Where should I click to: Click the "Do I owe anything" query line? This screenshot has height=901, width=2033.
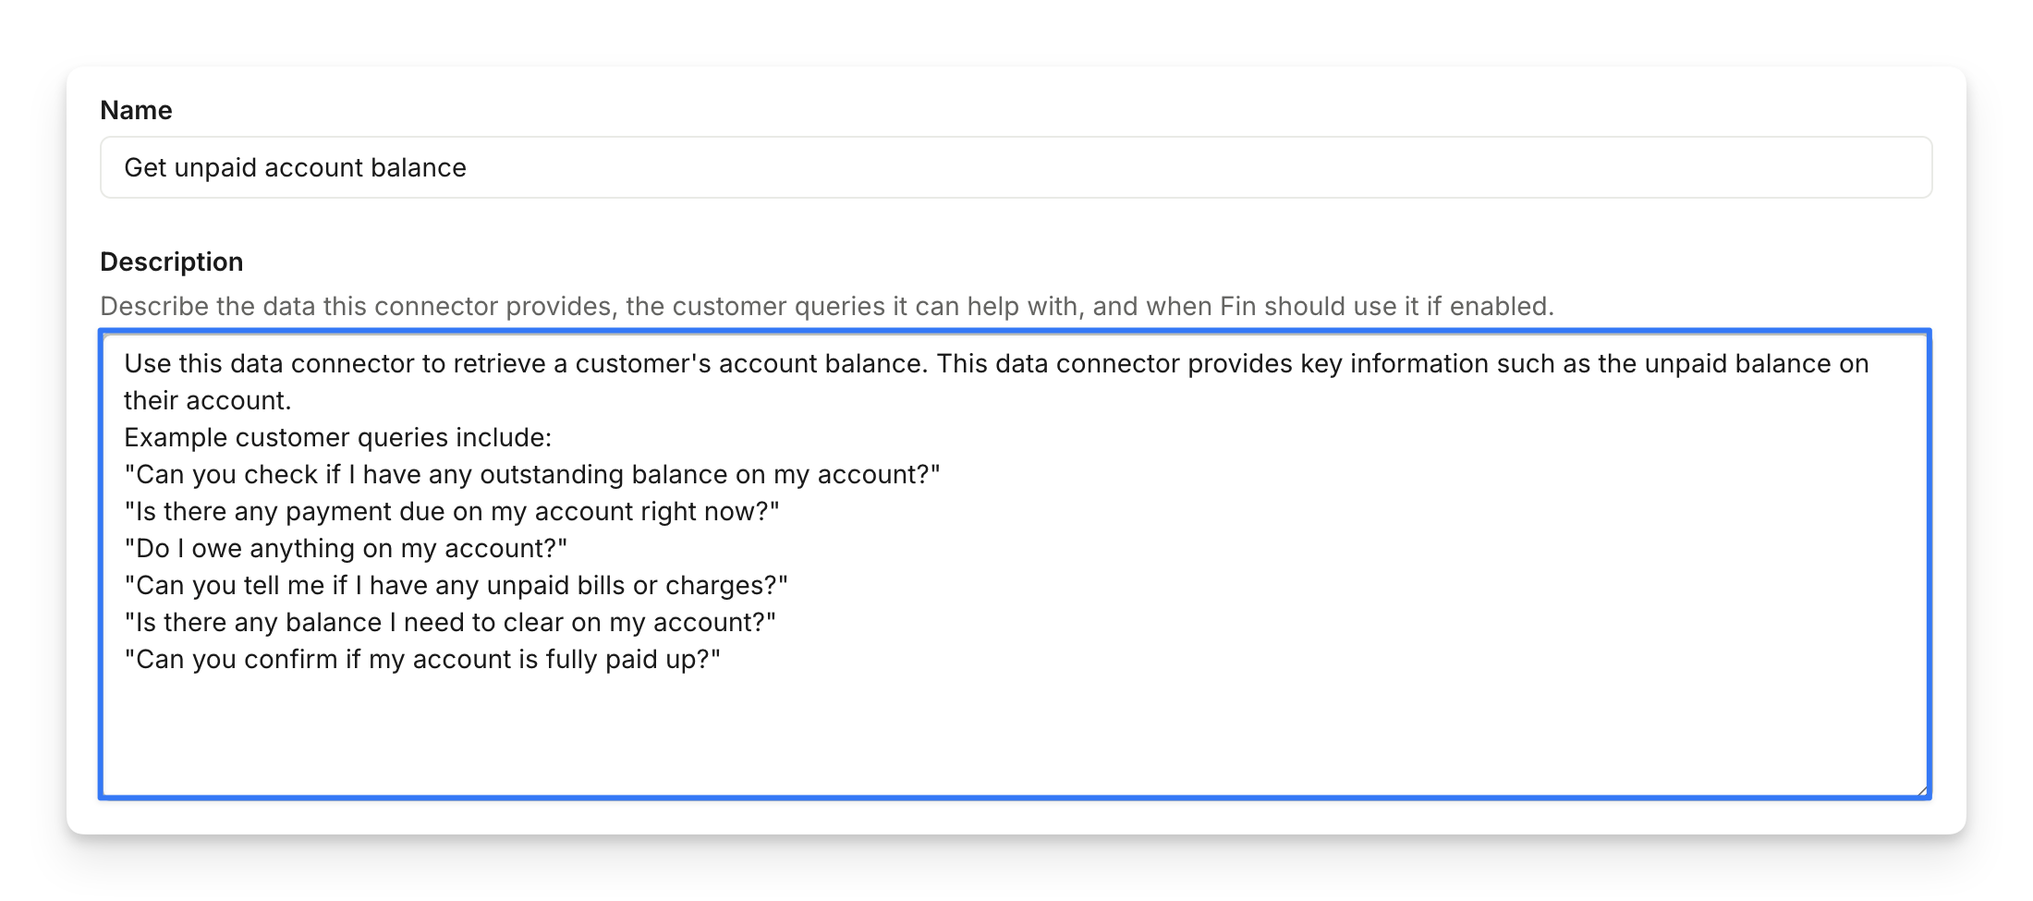click(x=346, y=549)
